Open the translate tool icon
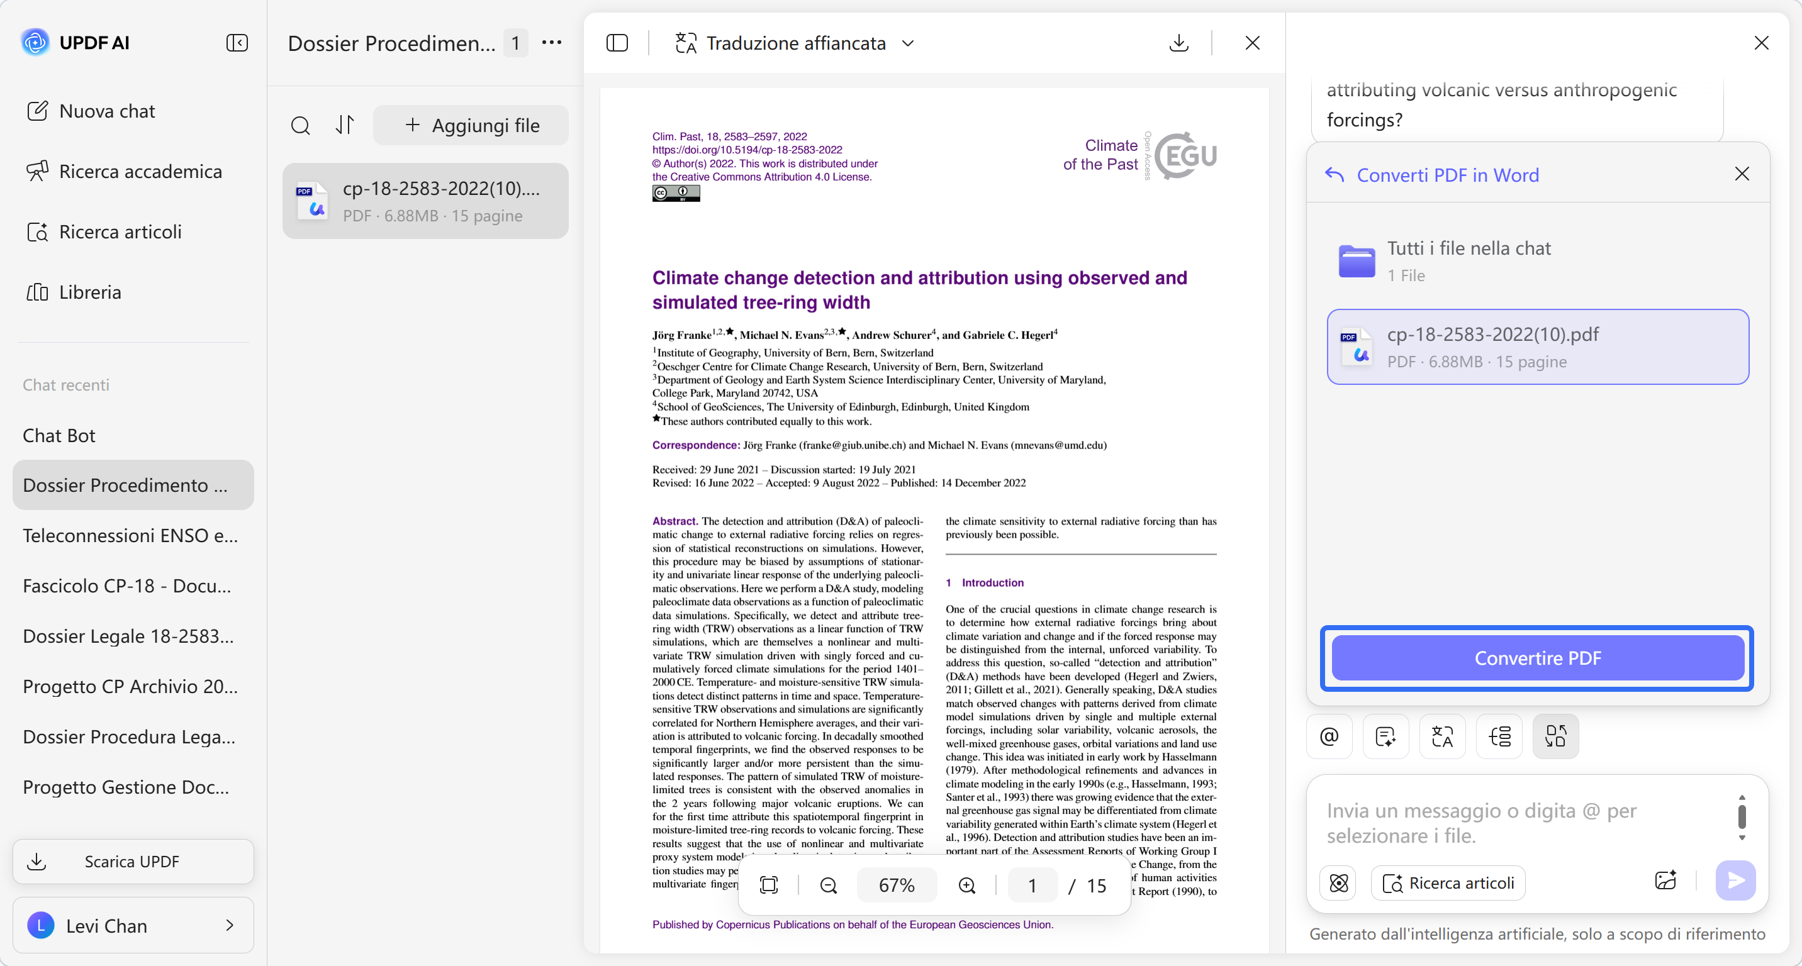Image resolution: width=1802 pixels, height=966 pixels. coord(1441,736)
